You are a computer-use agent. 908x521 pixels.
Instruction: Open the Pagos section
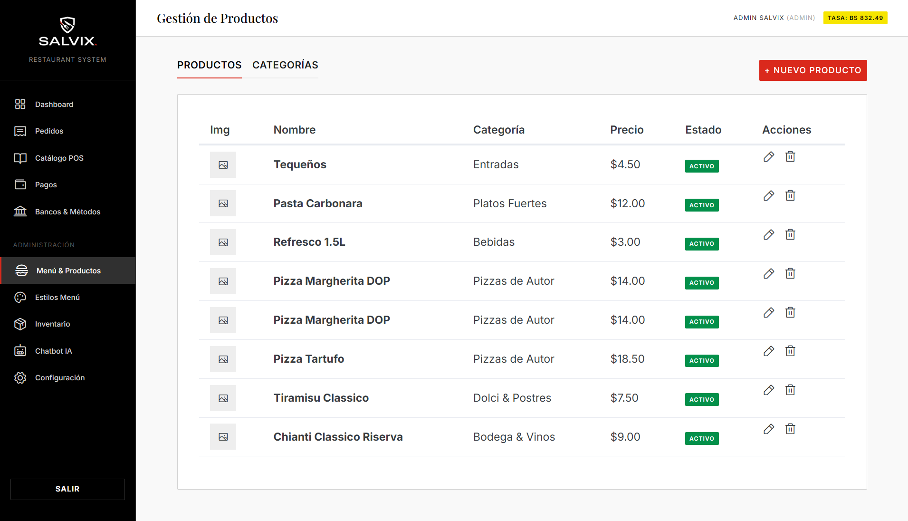coord(67,184)
